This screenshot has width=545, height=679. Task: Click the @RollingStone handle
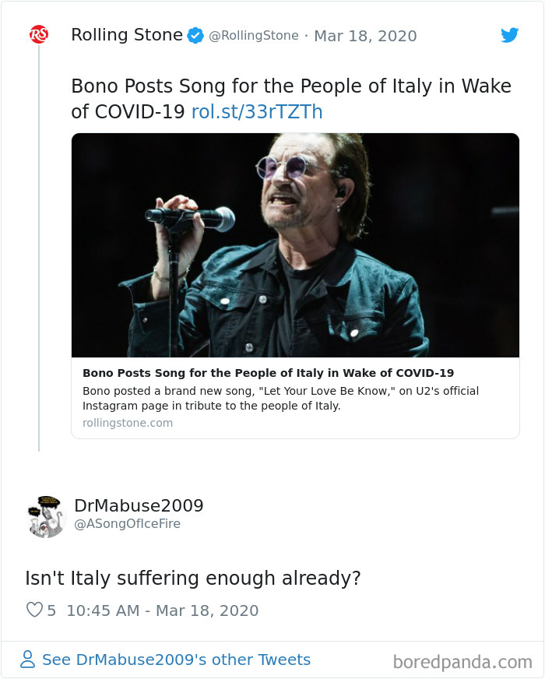[x=254, y=36]
